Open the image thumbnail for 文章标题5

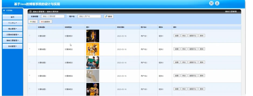click(x=93, y=89)
